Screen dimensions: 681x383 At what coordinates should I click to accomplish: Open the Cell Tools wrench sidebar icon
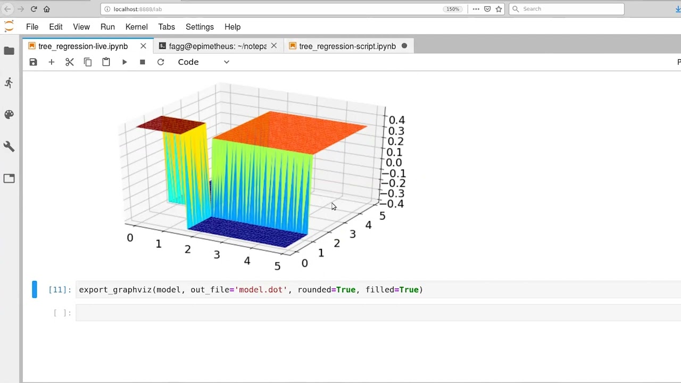coord(9,146)
